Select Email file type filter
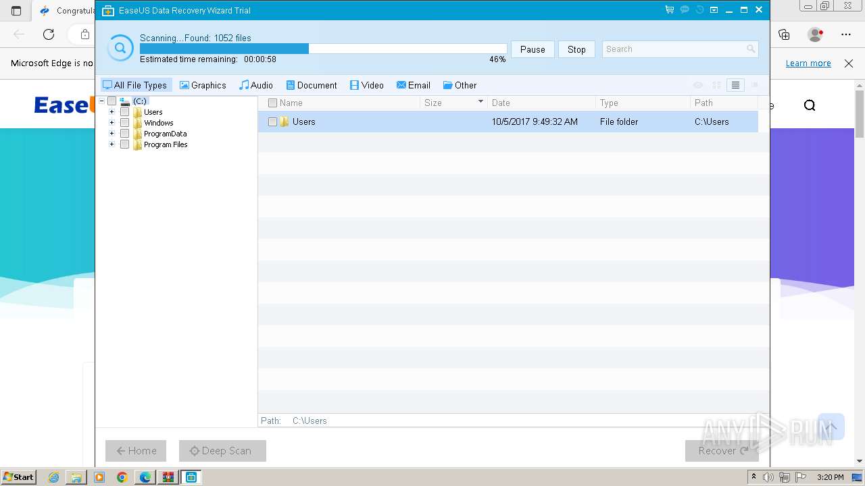Image resolution: width=865 pixels, height=486 pixels. (x=414, y=85)
